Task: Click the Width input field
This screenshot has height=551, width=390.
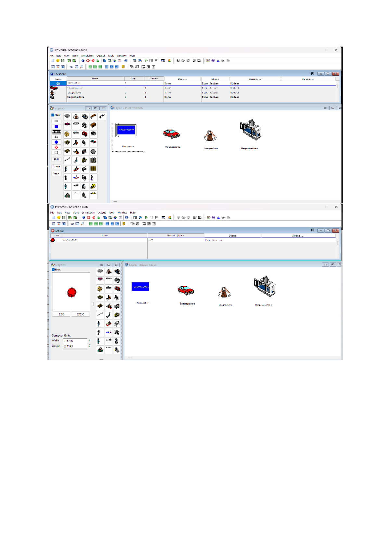Action: click(x=75, y=341)
